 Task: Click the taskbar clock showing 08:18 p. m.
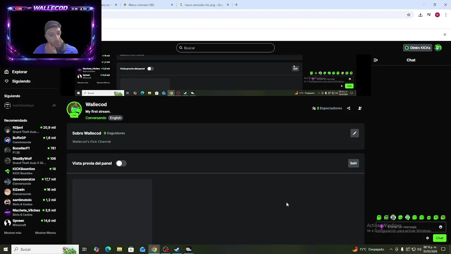click(x=430, y=249)
